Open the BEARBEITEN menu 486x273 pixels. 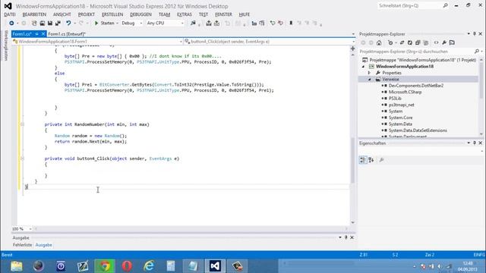click(x=34, y=14)
